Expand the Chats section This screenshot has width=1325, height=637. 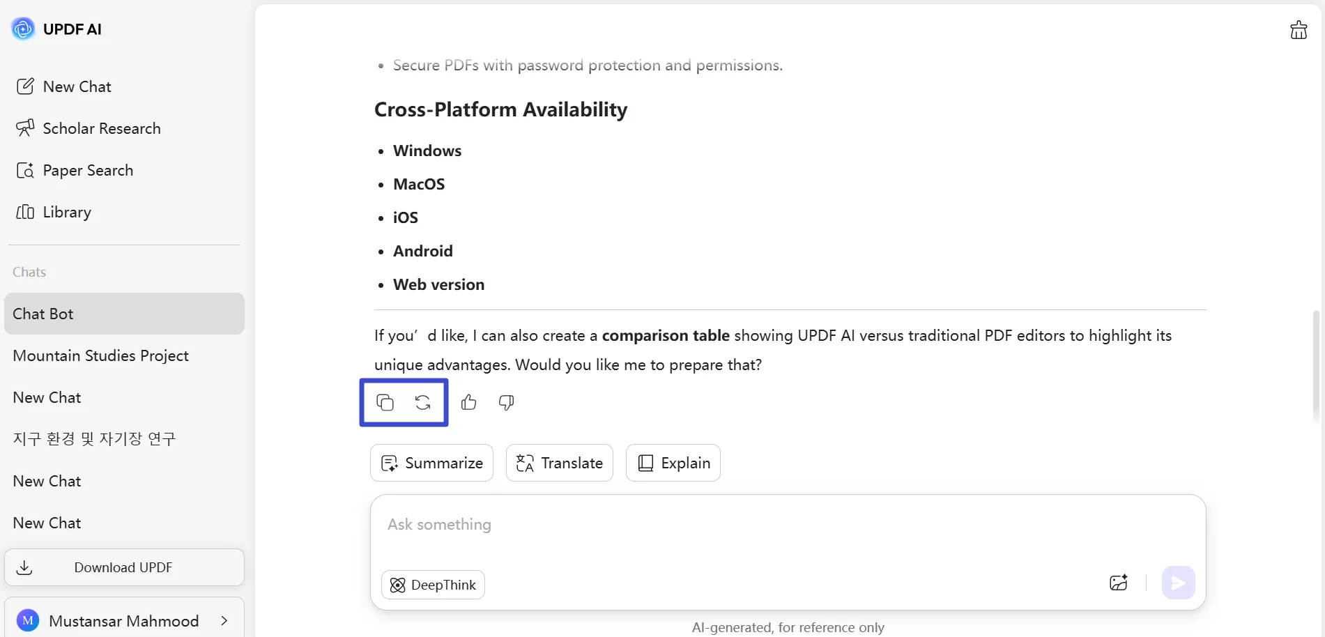tap(29, 272)
